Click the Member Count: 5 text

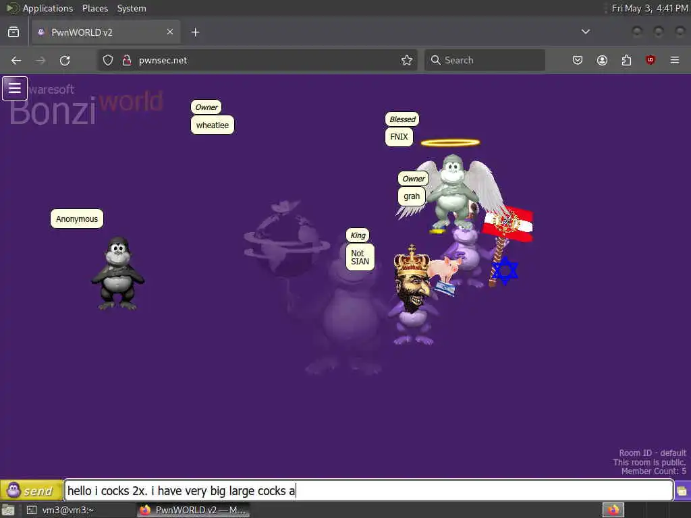pos(653,471)
